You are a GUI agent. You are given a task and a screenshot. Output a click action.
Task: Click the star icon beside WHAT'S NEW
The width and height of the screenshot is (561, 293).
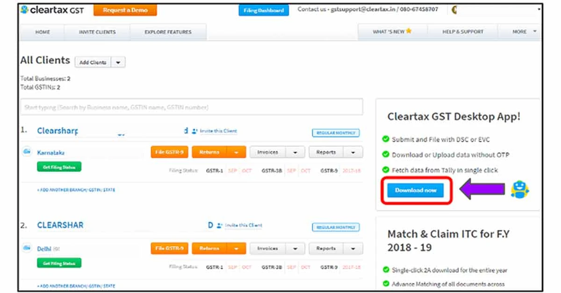coord(408,31)
